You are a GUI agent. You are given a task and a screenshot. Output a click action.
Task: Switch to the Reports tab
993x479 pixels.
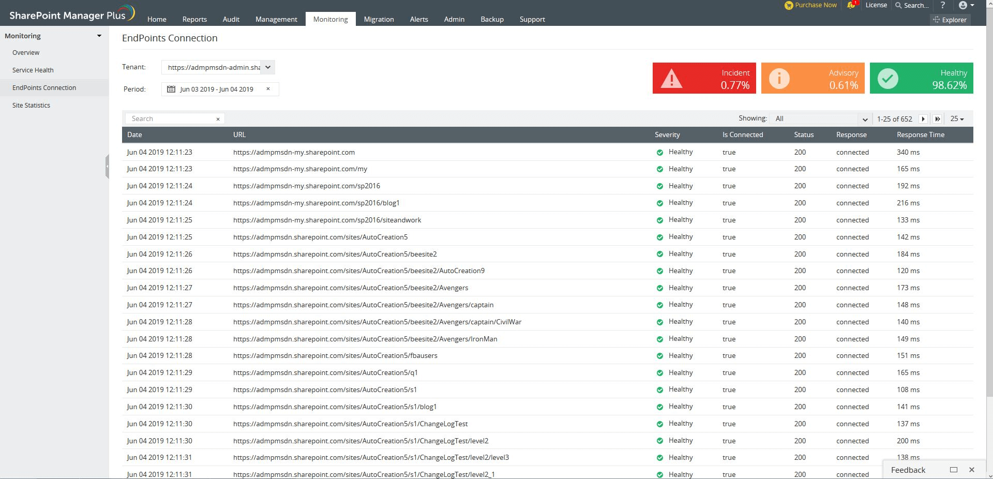point(194,19)
